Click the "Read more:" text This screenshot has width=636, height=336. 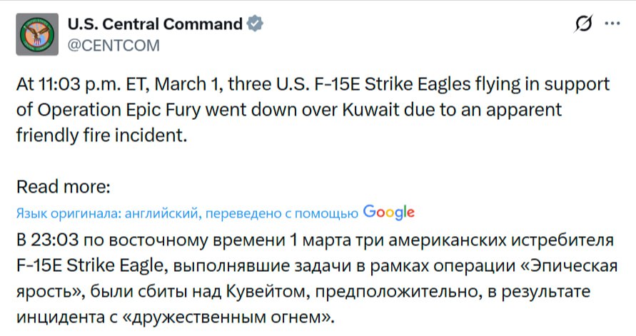point(64,187)
